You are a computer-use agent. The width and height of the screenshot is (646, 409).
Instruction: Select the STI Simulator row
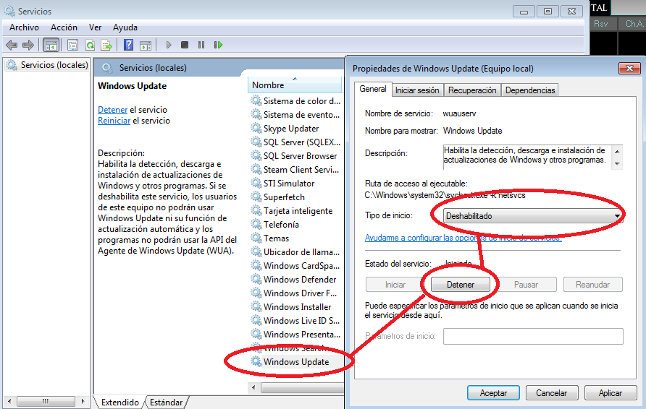(295, 184)
